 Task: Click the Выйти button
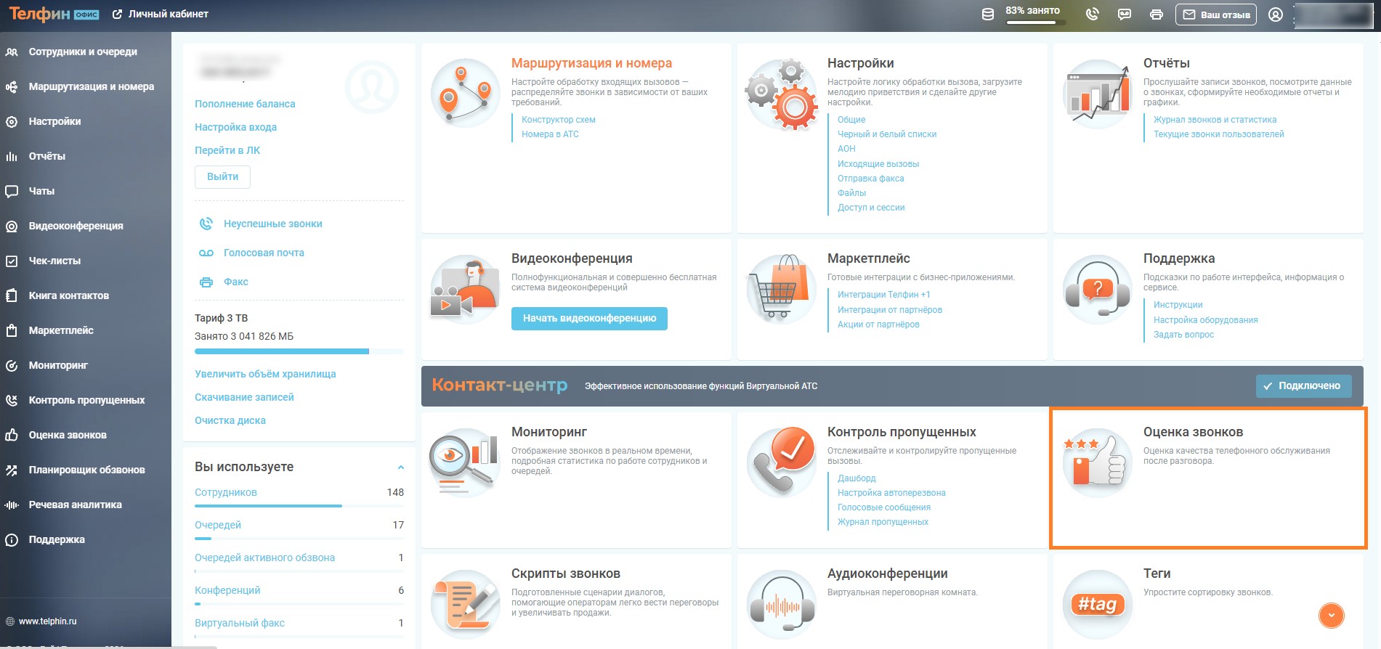coord(222,176)
